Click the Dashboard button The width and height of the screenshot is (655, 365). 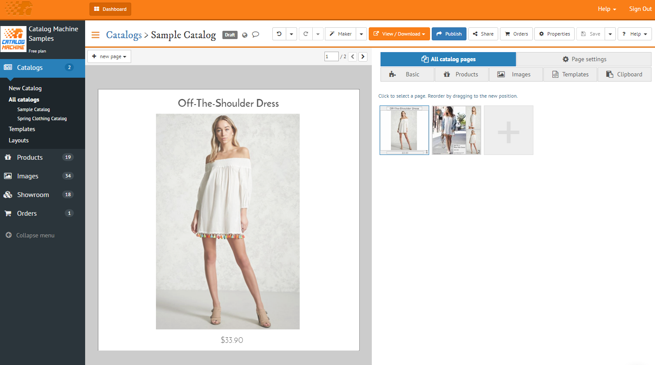pos(110,9)
